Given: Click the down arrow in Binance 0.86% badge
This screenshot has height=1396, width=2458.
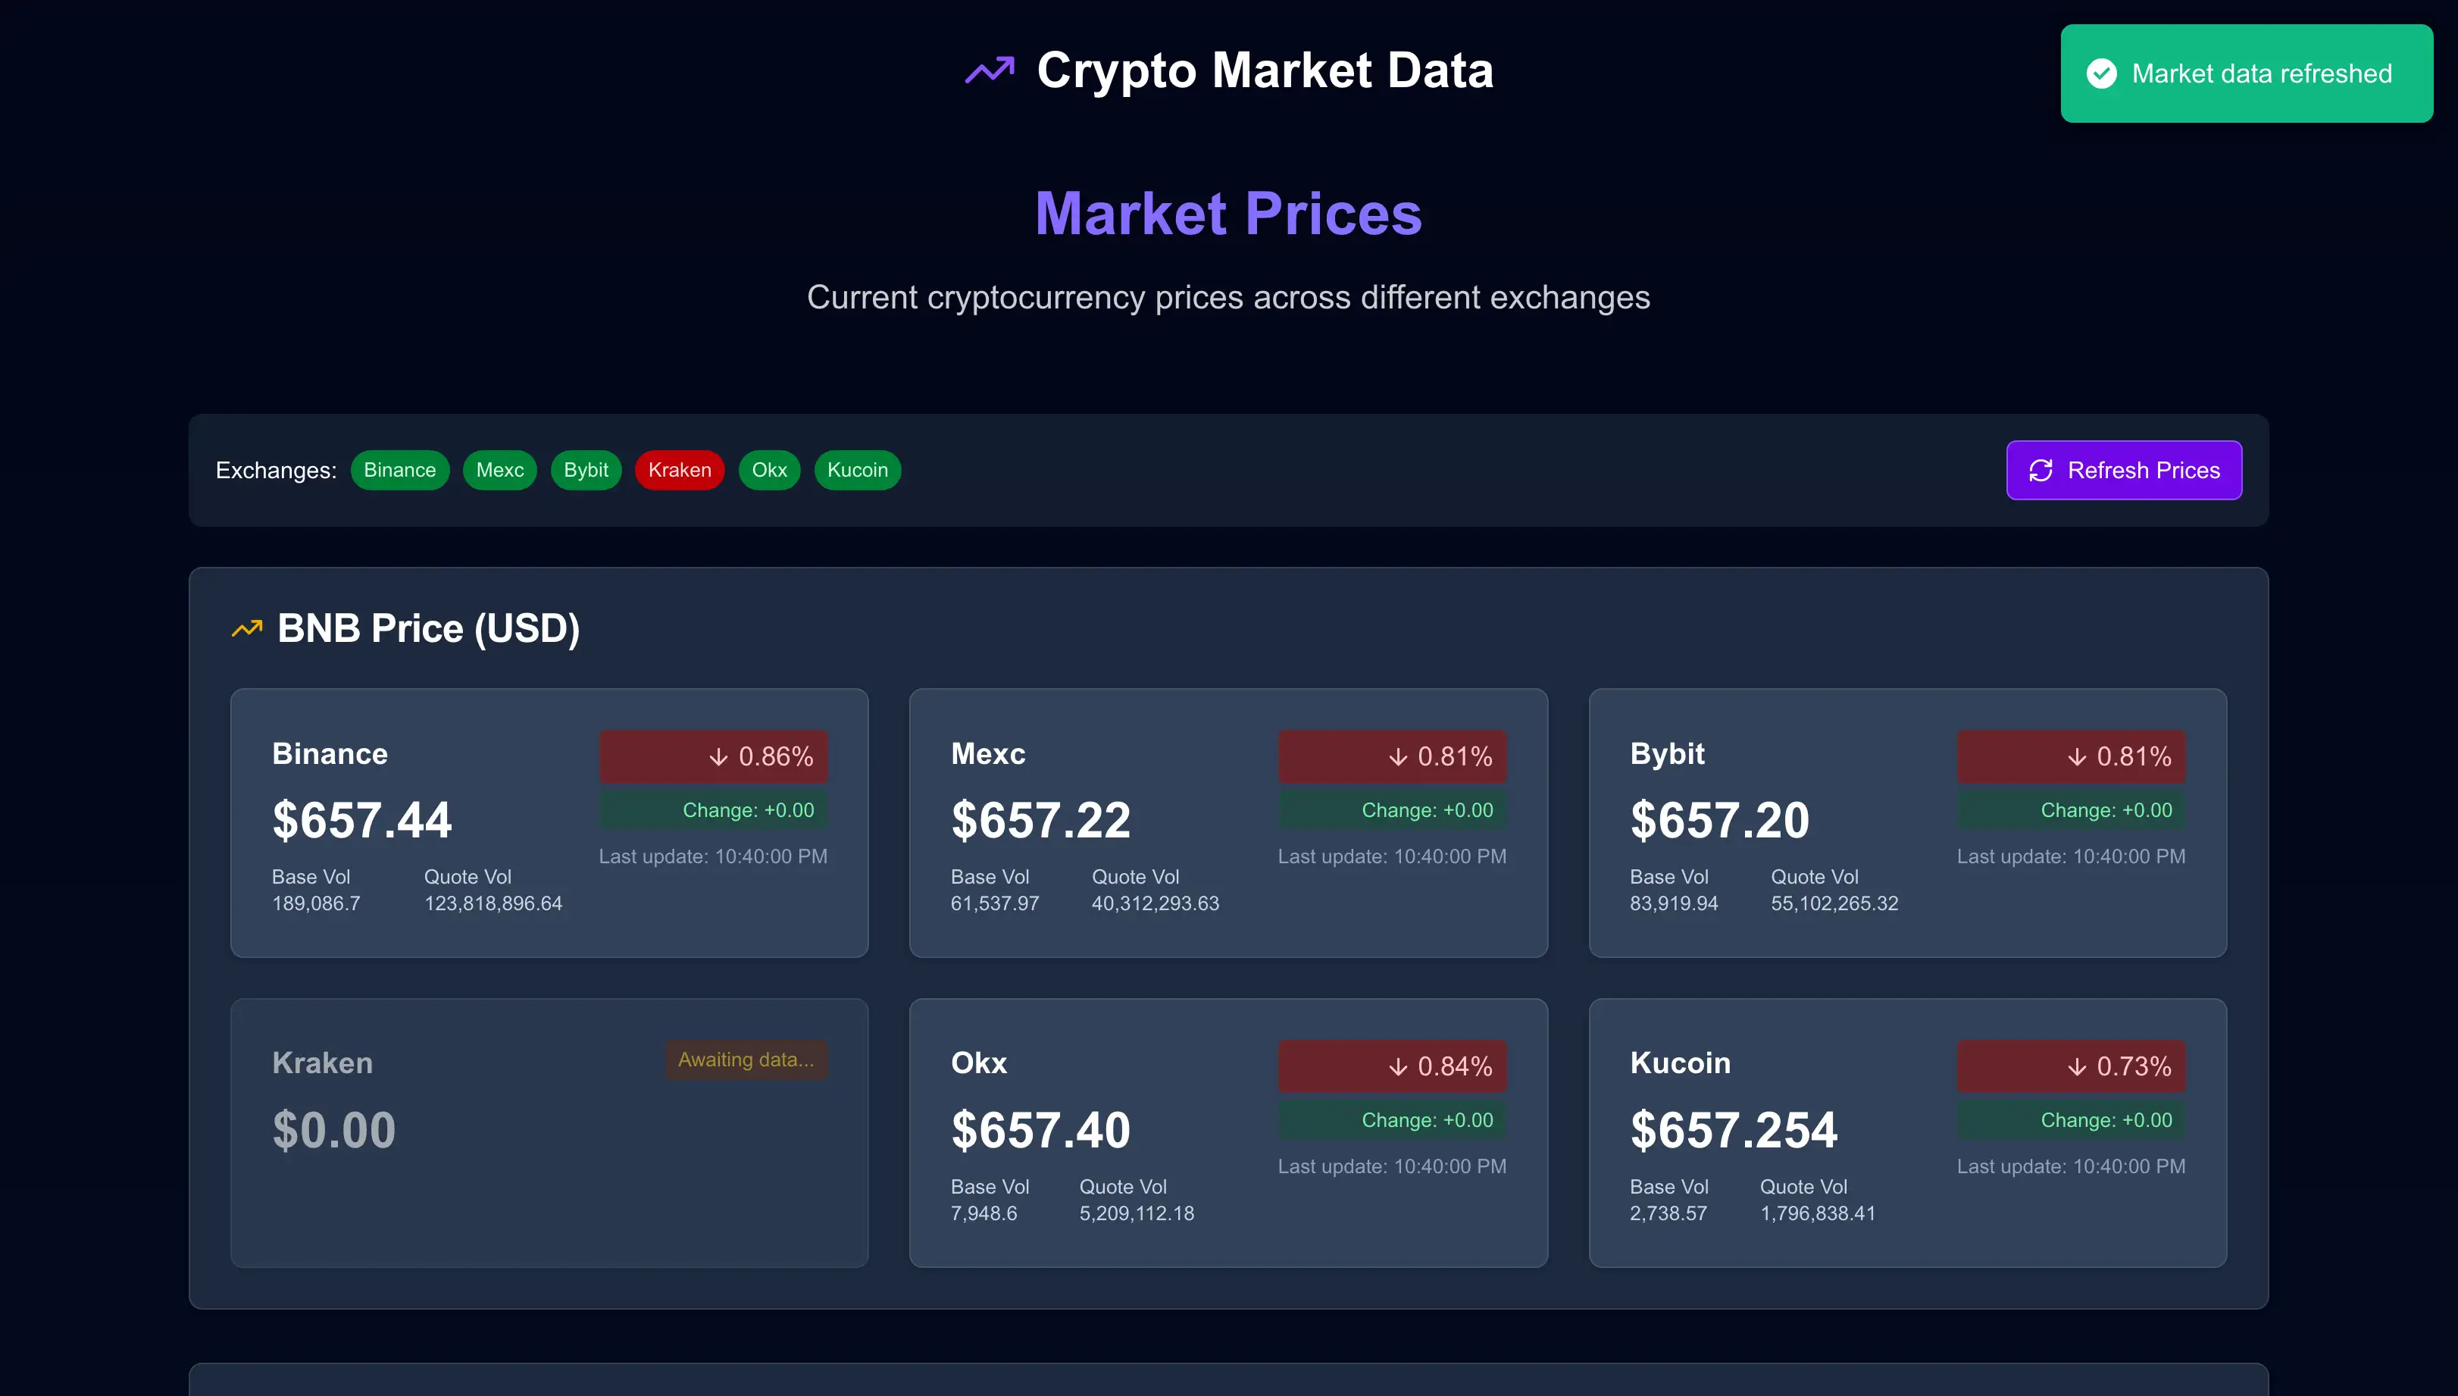Looking at the screenshot, I should click(x=718, y=756).
